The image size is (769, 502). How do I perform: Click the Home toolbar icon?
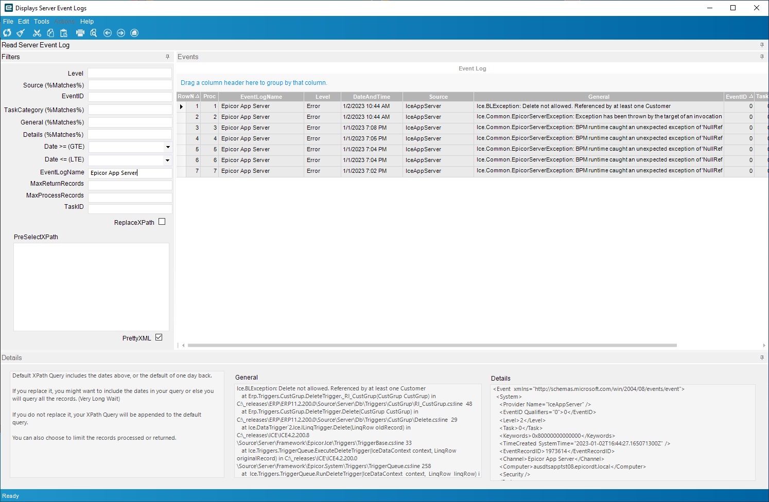pos(134,33)
